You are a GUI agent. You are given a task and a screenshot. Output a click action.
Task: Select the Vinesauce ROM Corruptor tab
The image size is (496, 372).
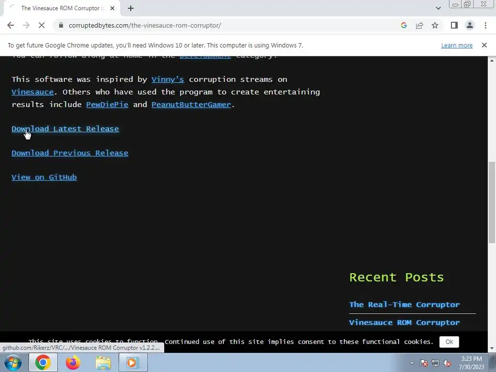tap(62, 8)
